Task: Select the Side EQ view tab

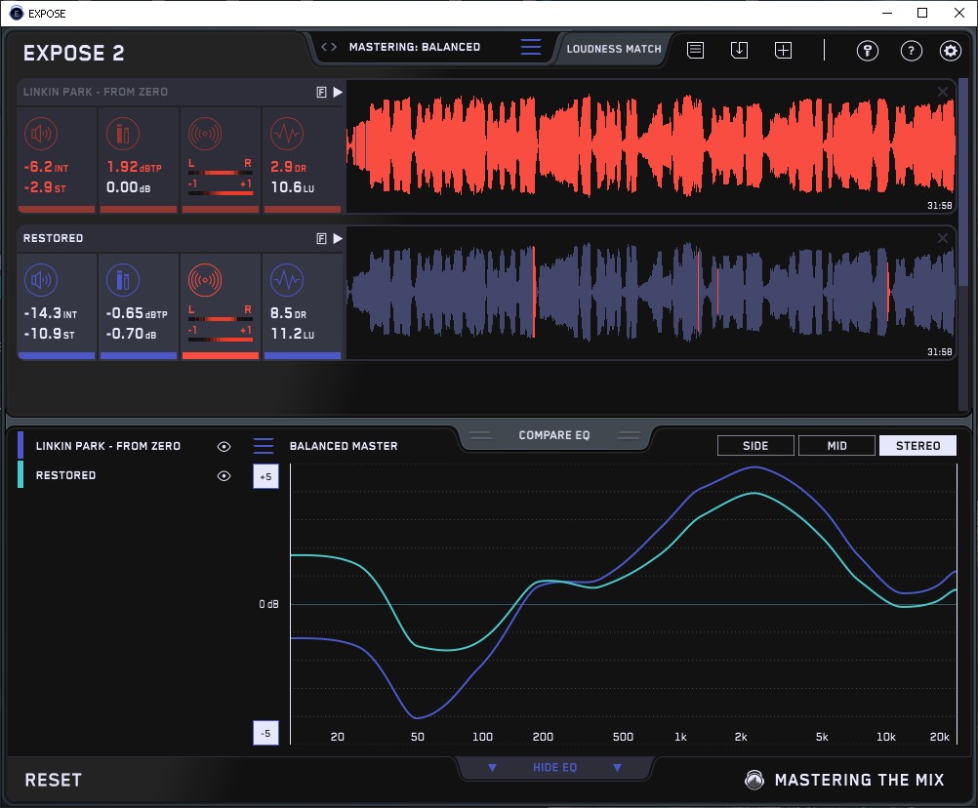Action: pyautogui.click(x=755, y=446)
